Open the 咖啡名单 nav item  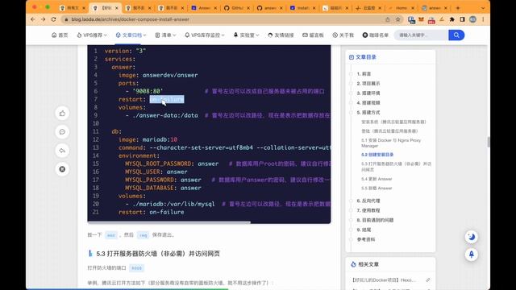coord(376,35)
